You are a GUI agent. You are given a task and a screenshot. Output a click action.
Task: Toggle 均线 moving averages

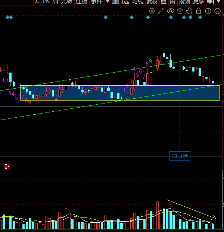(138, 2)
